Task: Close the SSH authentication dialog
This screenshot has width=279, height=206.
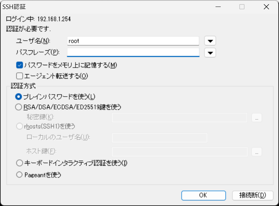Action: click(x=266, y=7)
